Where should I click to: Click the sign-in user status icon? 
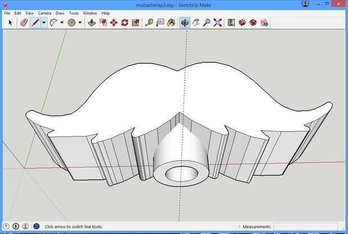[25, 226]
